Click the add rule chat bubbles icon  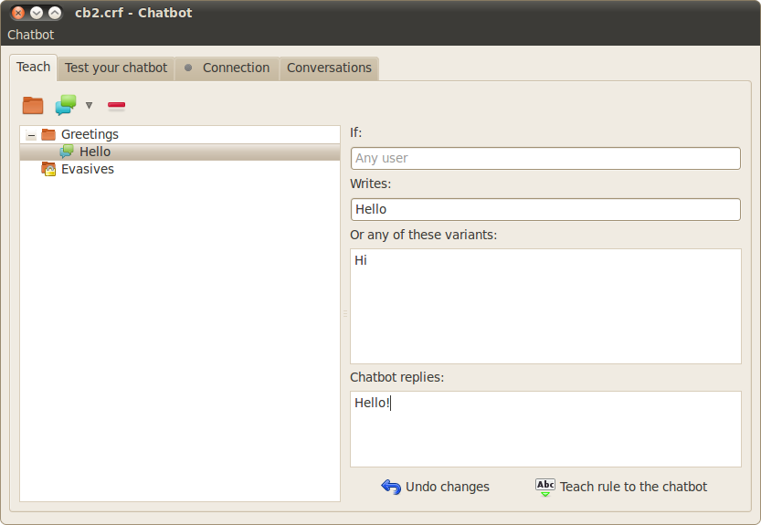point(65,105)
